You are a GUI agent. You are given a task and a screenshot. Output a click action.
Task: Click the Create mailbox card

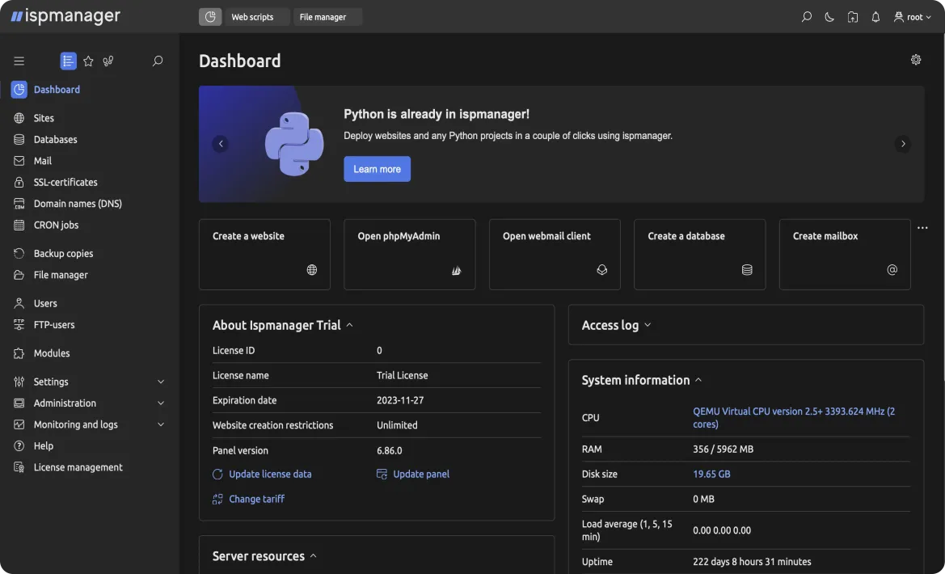[845, 255]
